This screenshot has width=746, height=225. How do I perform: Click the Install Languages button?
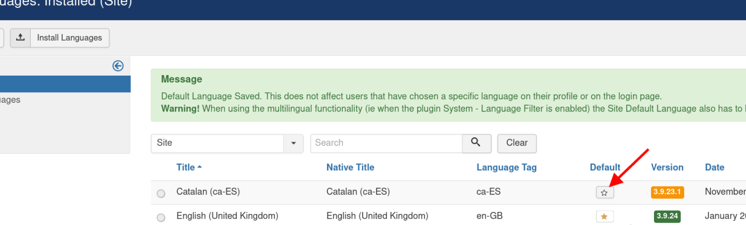tap(69, 38)
